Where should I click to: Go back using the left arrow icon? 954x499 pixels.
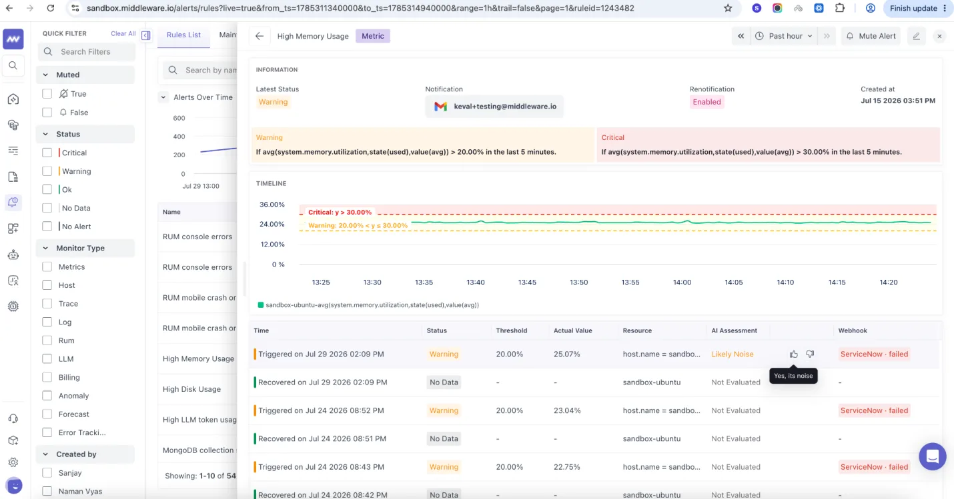pos(260,36)
